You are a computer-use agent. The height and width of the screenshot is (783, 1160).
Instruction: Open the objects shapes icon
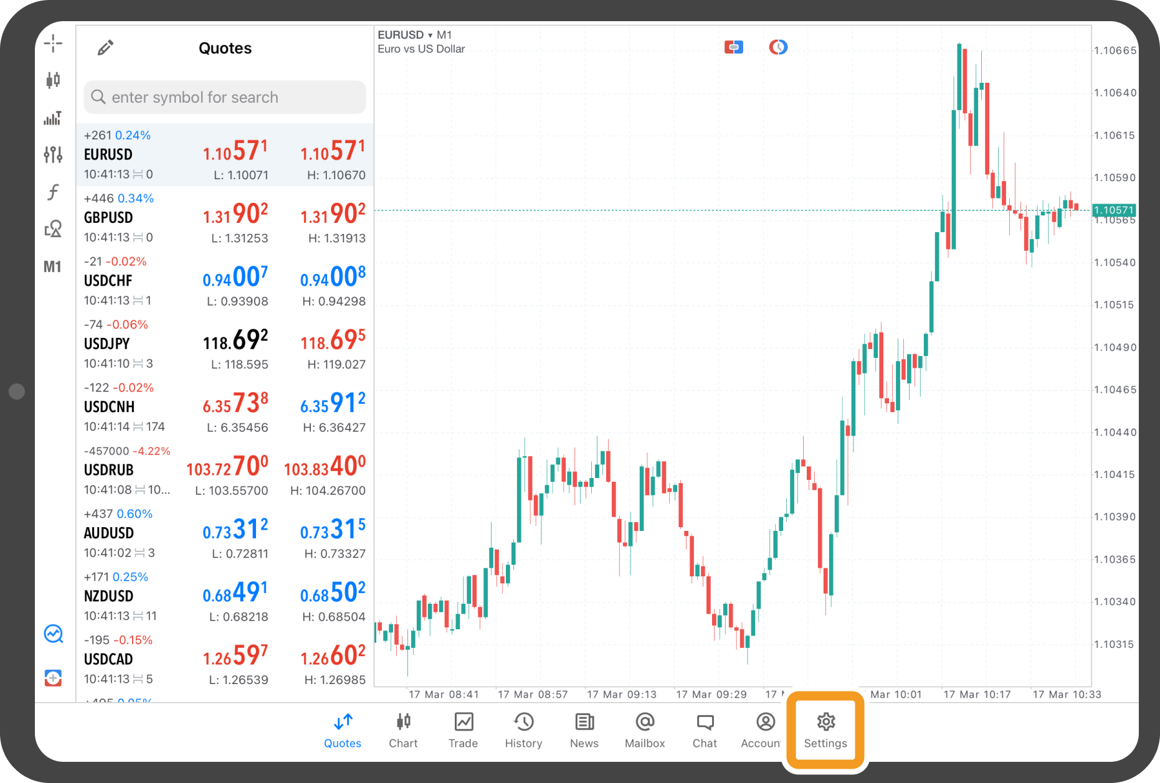[x=53, y=229]
